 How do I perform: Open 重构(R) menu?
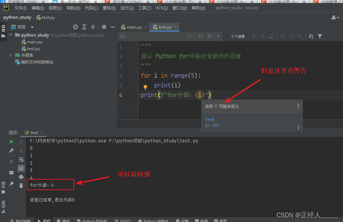(x=109, y=8)
